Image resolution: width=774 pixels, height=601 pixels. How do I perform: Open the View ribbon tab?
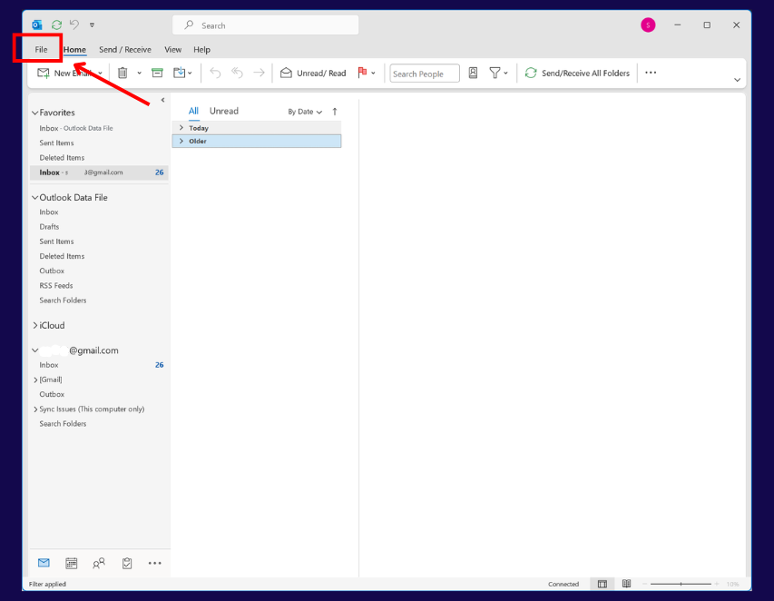pyautogui.click(x=172, y=49)
